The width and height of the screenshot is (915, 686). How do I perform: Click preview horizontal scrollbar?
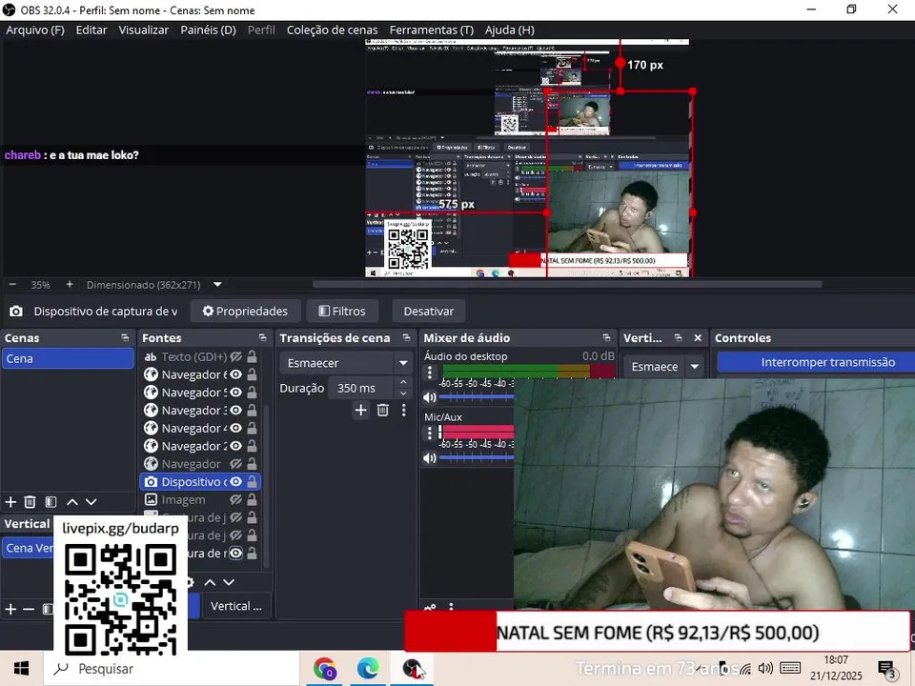point(567,285)
